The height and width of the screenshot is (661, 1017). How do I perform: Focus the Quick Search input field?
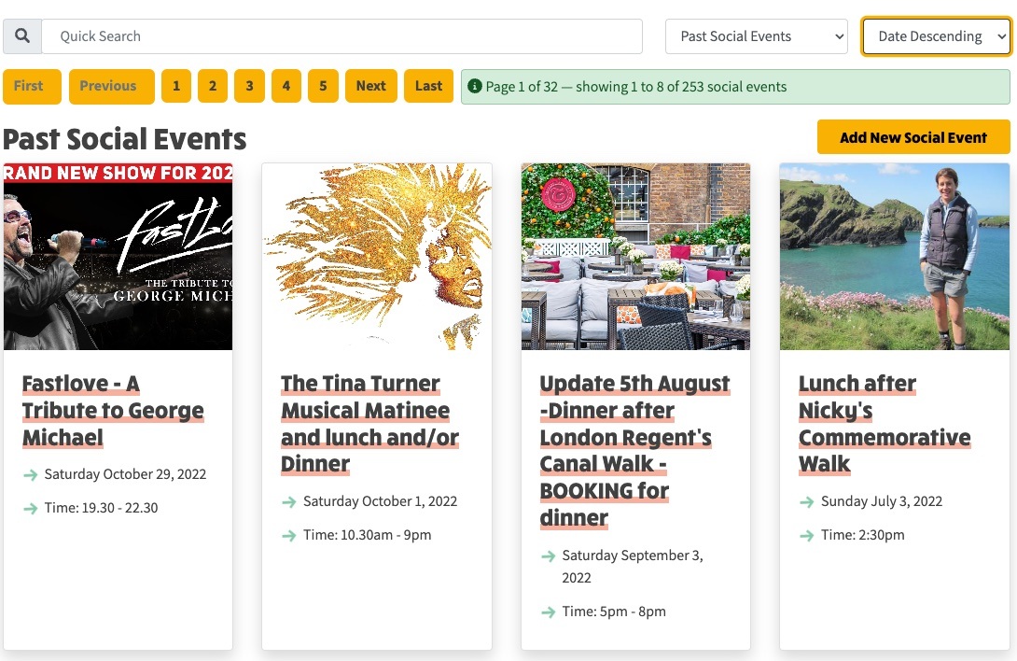(x=341, y=36)
